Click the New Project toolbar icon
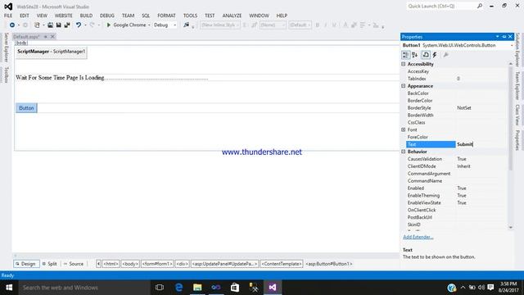Viewport: 524px width, 295px height. (37, 25)
